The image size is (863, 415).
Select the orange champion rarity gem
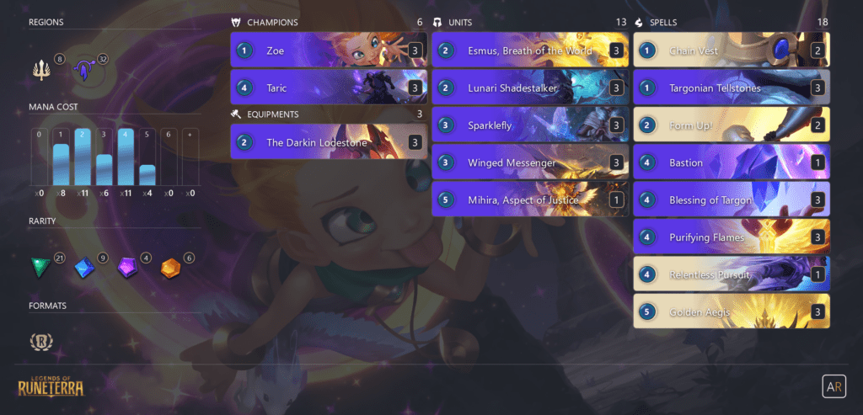[x=170, y=268]
